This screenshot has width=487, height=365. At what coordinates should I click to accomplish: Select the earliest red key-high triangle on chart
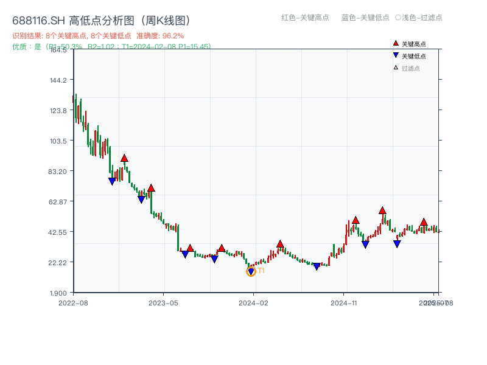pyautogui.click(x=125, y=157)
